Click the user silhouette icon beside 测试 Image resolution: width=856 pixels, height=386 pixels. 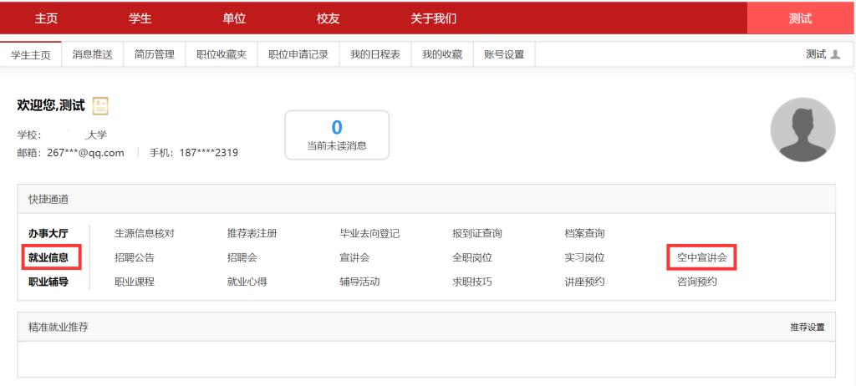pyautogui.click(x=835, y=54)
